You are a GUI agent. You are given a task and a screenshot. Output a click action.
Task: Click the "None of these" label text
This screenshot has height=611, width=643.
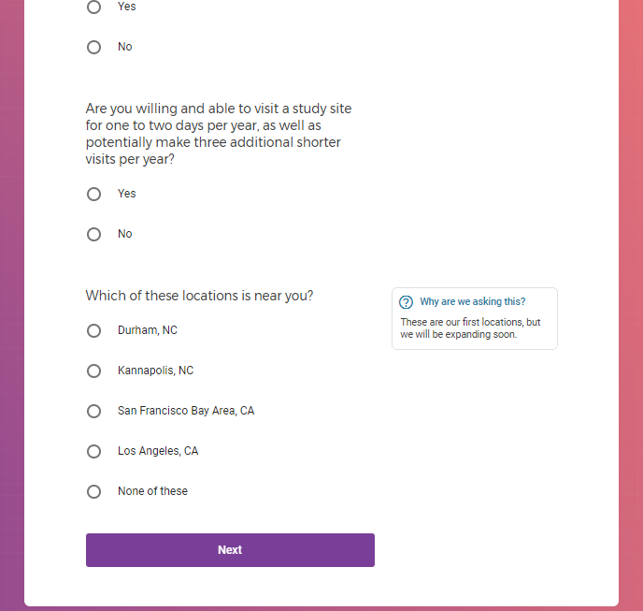[152, 491]
